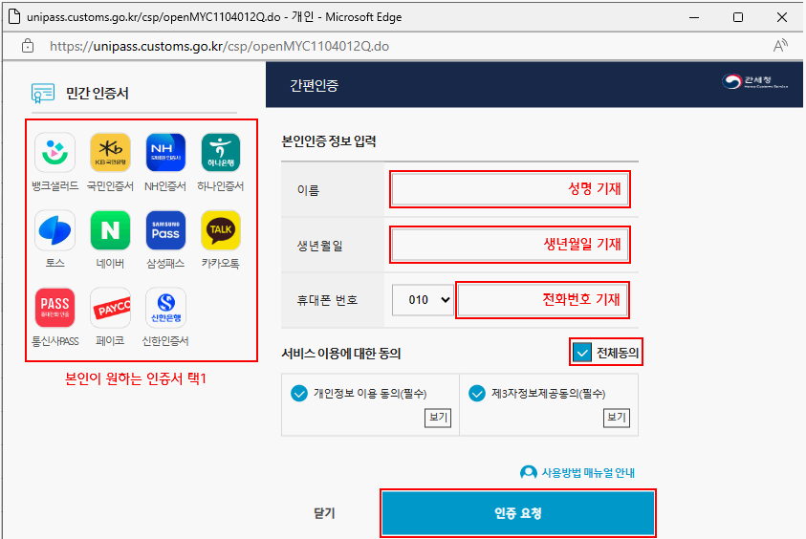The height and width of the screenshot is (539, 806).
Task: Click 보기 for 개인정보 이용 동의
Action: (438, 418)
